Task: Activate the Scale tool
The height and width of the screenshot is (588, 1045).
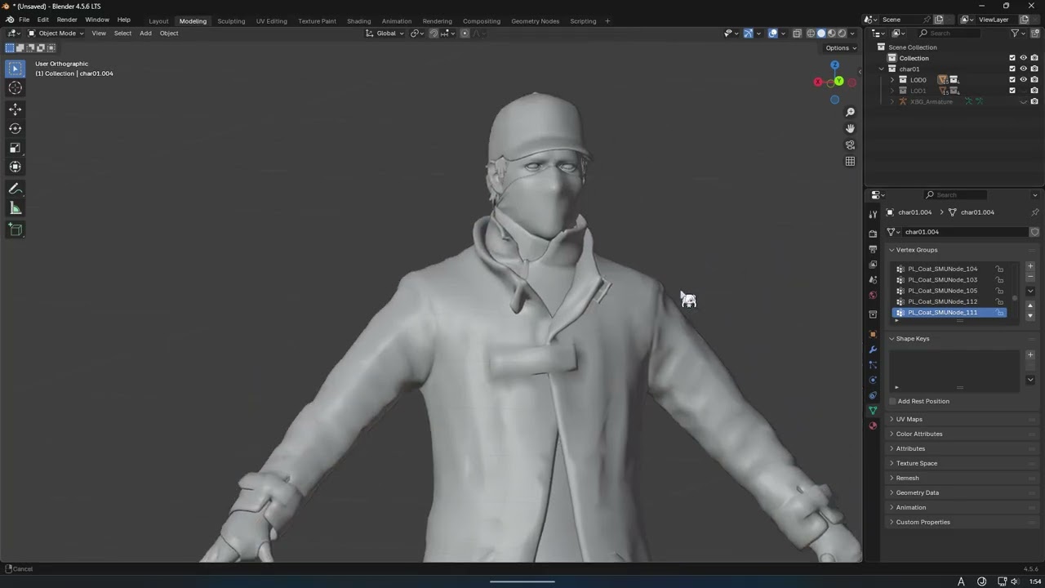Action: tap(16, 148)
